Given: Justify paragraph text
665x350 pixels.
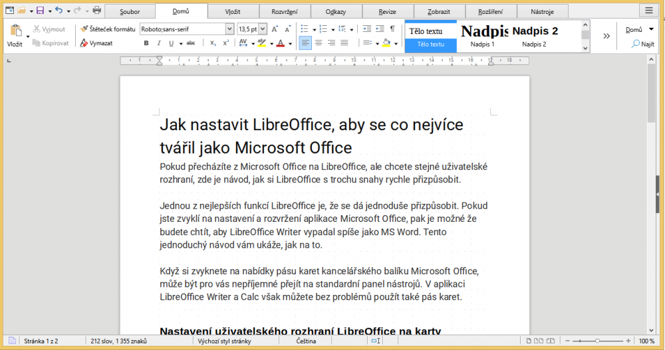Looking at the screenshot, I should coord(344,43).
